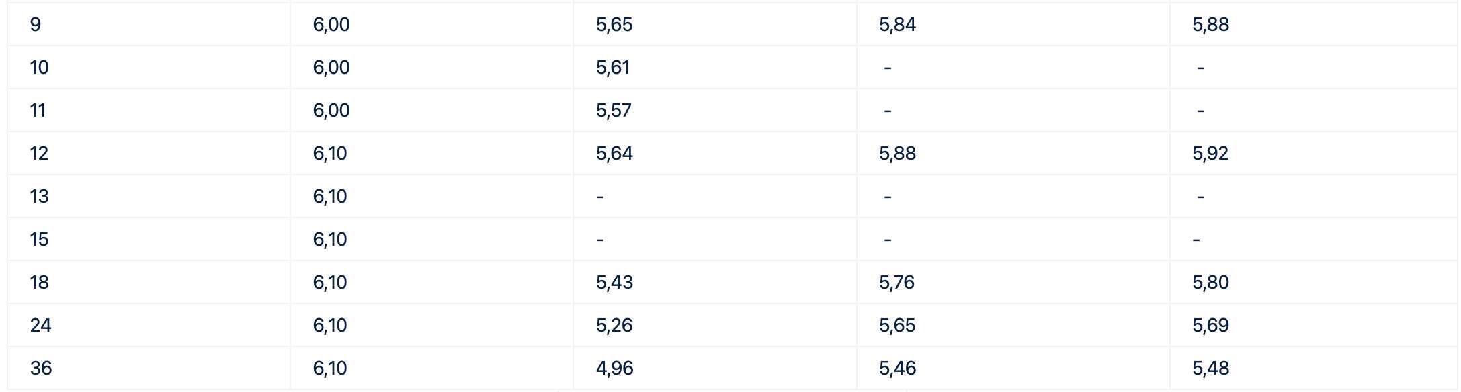Select the 5,88 cell in row 9

click(x=1210, y=25)
